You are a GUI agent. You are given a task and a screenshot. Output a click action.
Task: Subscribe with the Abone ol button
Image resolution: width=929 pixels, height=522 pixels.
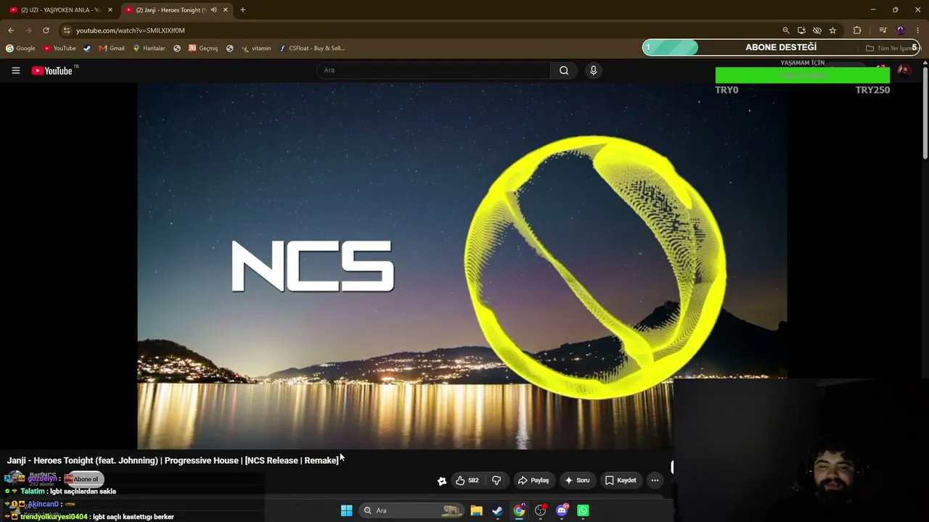[x=84, y=479]
